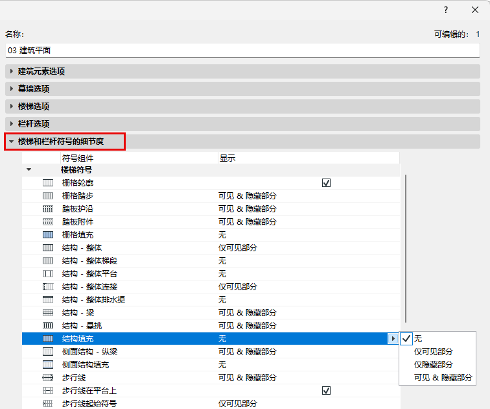Click the 名称 input field
The image size is (490, 409).
242,51
